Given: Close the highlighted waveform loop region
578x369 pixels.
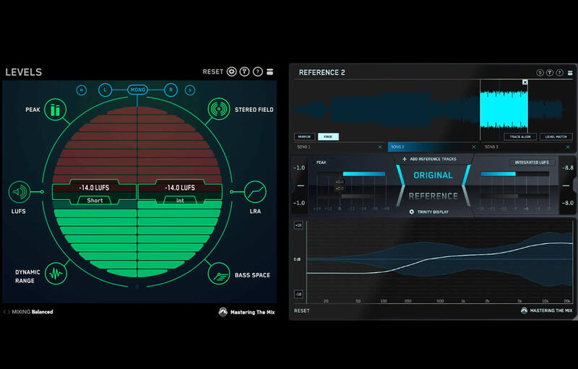Looking at the screenshot, I should (525, 82).
